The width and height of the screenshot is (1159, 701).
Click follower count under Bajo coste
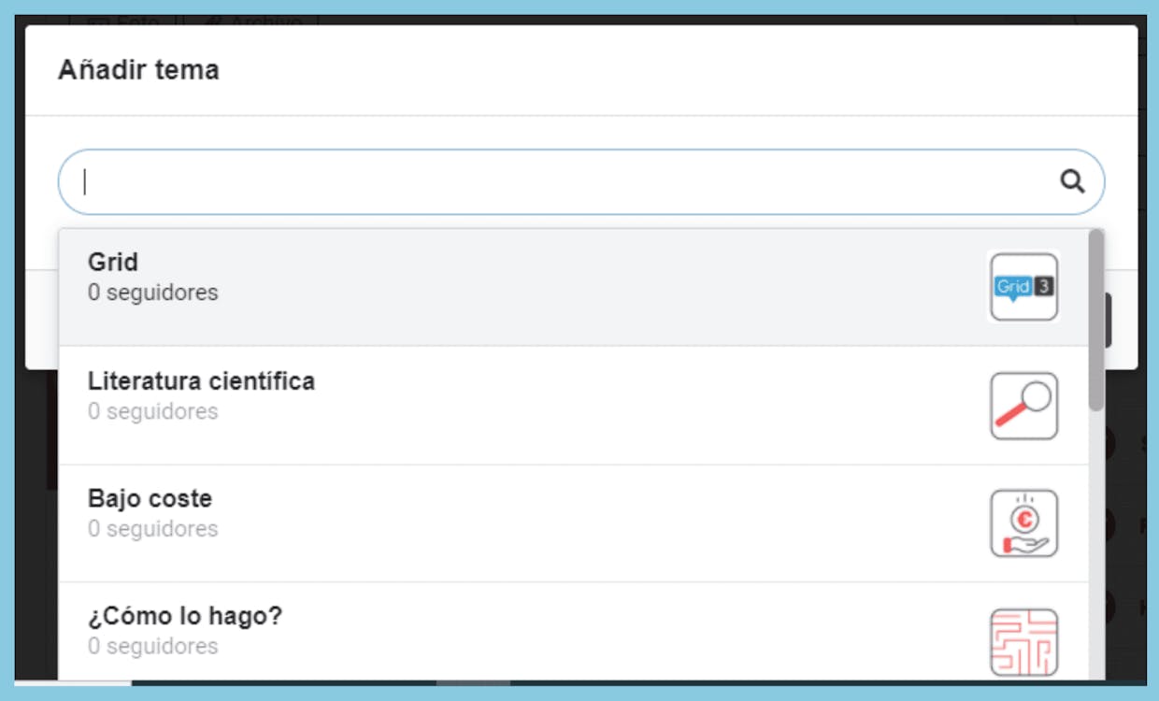153,529
